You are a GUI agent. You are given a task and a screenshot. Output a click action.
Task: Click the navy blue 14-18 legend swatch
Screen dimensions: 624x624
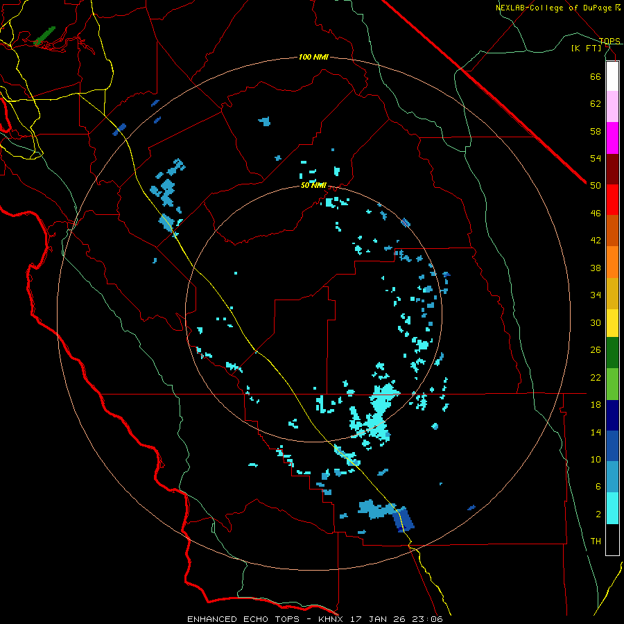click(x=612, y=415)
